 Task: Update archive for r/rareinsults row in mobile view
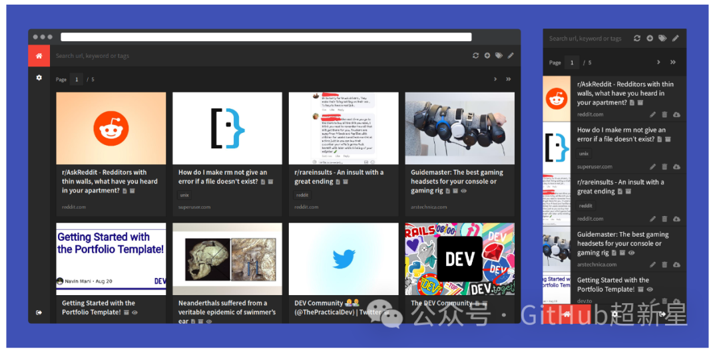676,219
